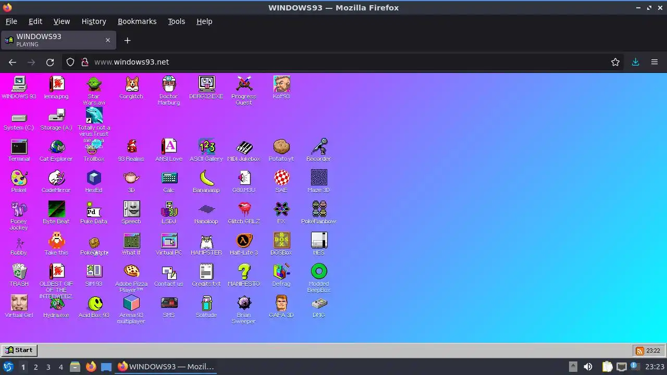The width and height of the screenshot is (667, 375).
Task: Launch CodeMirror editor
Action: [56, 181]
